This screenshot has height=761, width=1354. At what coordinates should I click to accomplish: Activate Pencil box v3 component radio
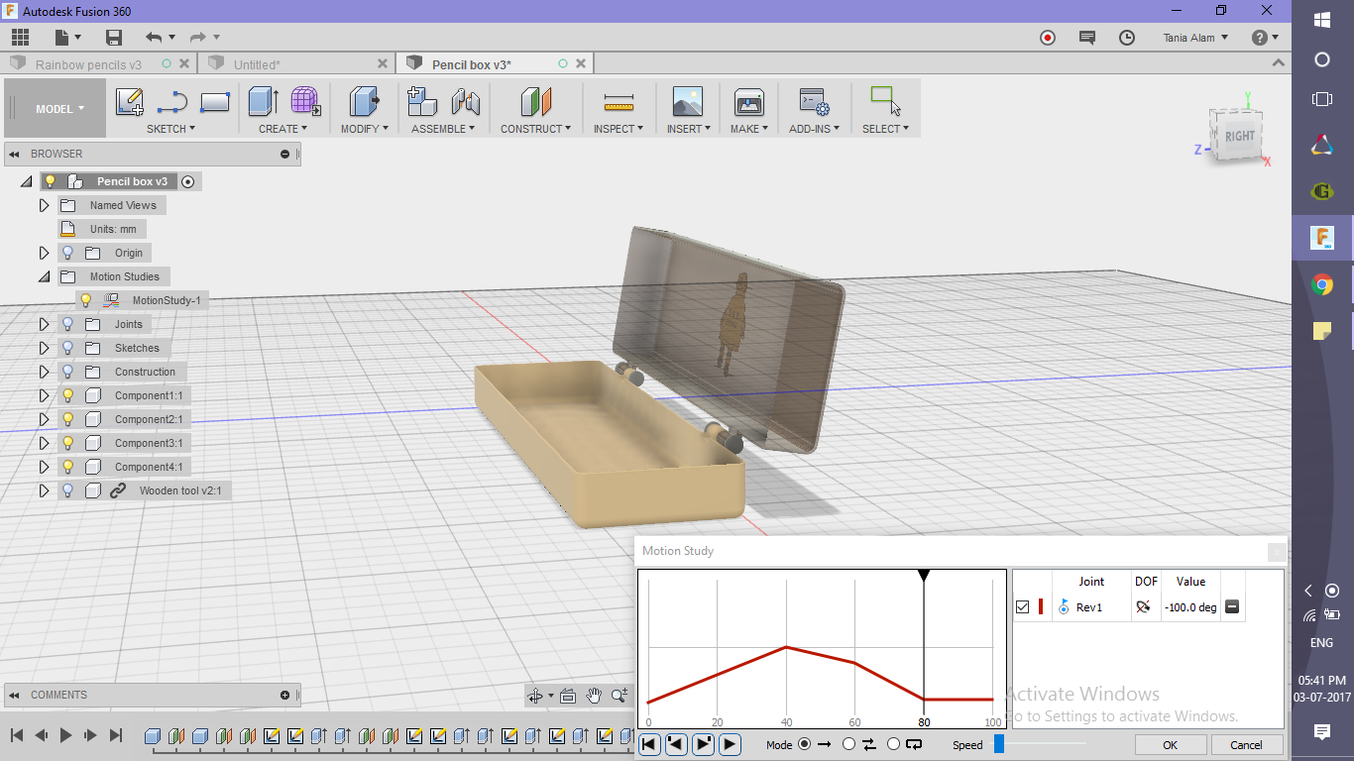pyautogui.click(x=187, y=181)
